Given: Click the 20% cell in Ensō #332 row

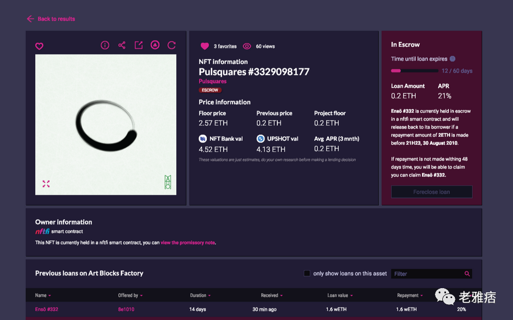Looking at the screenshot, I should pos(461,309).
